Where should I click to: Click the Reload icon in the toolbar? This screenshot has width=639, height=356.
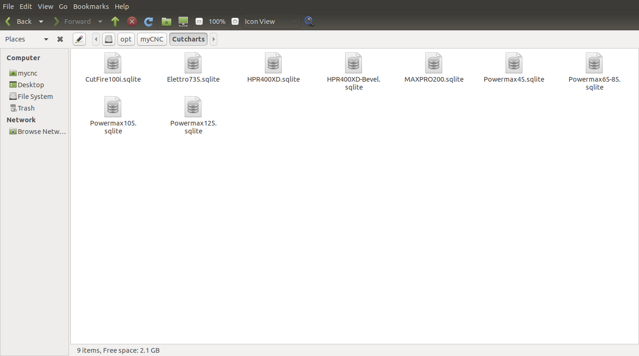(x=148, y=21)
